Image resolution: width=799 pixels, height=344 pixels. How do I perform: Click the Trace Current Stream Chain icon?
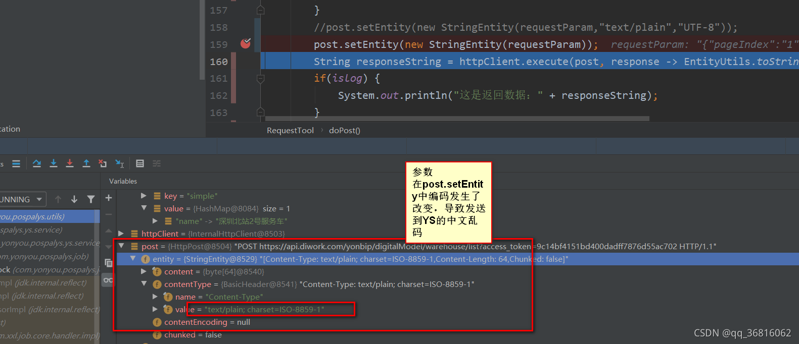point(157,163)
